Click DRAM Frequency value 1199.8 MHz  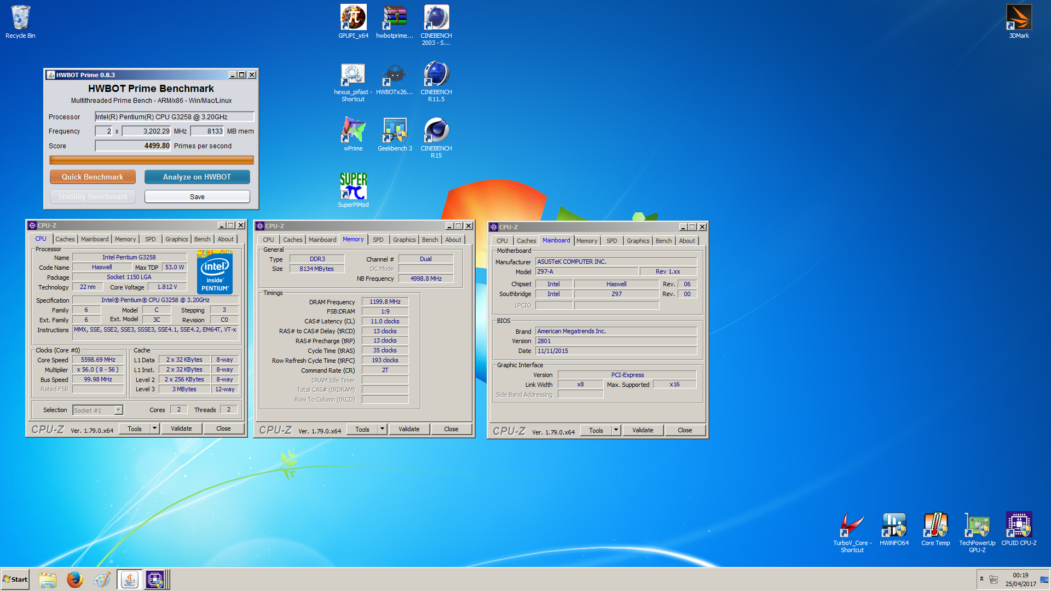[x=385, y=302]
